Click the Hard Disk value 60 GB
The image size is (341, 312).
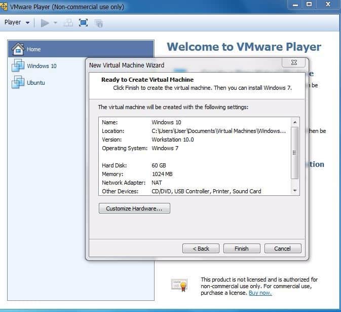coord(159,165)
